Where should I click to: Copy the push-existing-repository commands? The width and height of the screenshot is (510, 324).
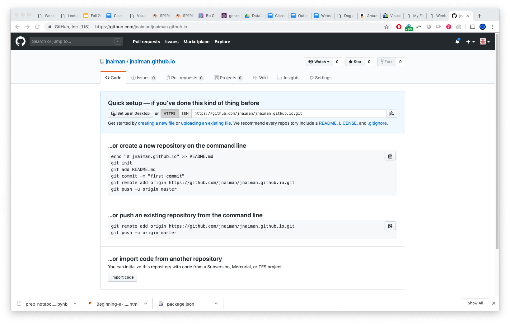point(390,226)
